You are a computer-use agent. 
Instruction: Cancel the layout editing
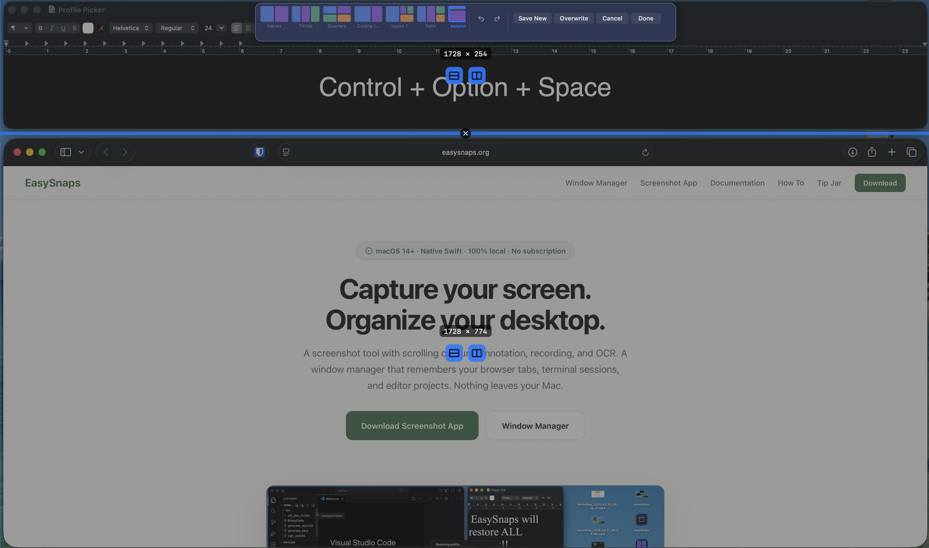click(x=612, y=18)
